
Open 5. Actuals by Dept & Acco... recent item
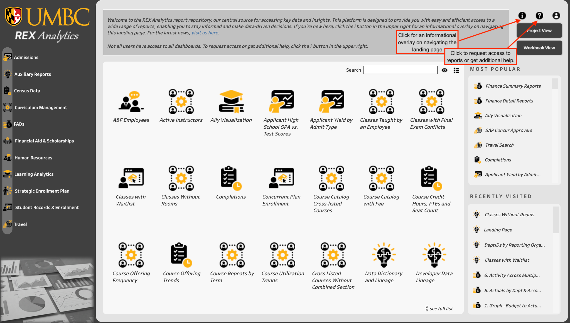coord(512,291)
